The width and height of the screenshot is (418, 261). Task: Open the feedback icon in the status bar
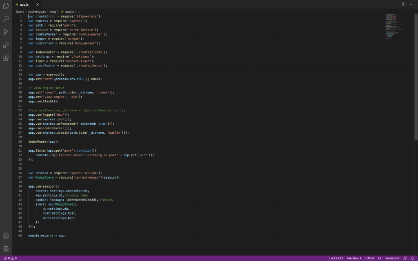(x=405, y=258)
